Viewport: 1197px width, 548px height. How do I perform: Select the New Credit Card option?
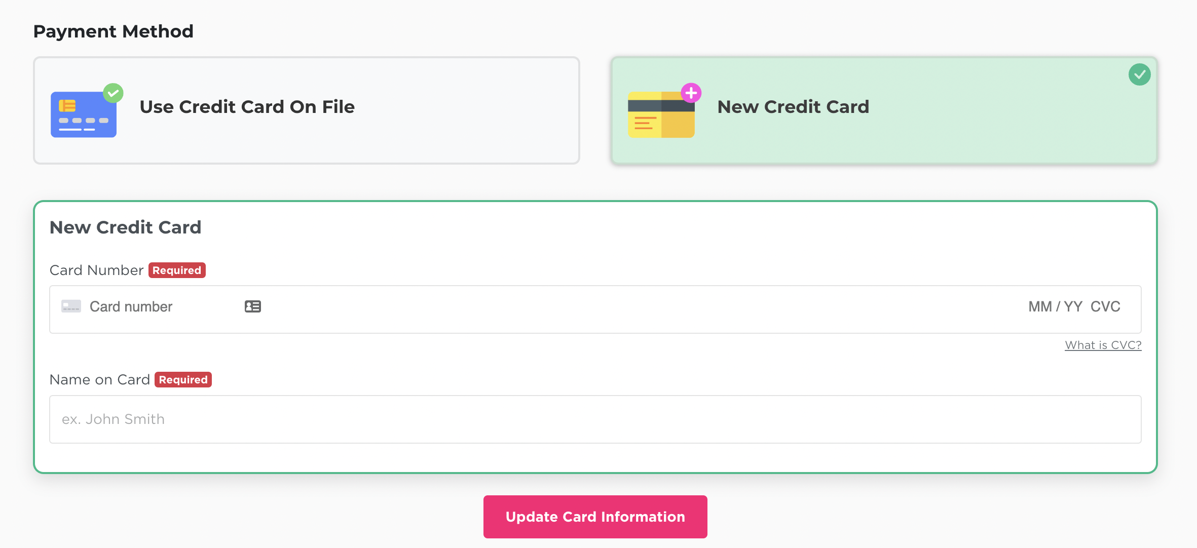[x=884, y=110]
